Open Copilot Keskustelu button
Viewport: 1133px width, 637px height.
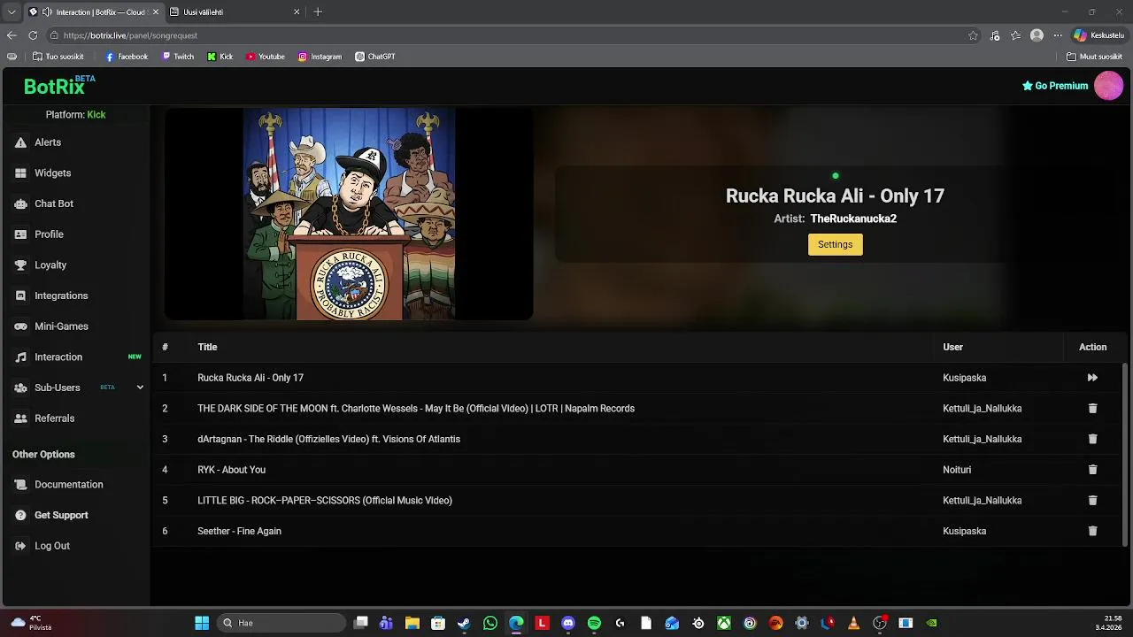[1098, 35]
